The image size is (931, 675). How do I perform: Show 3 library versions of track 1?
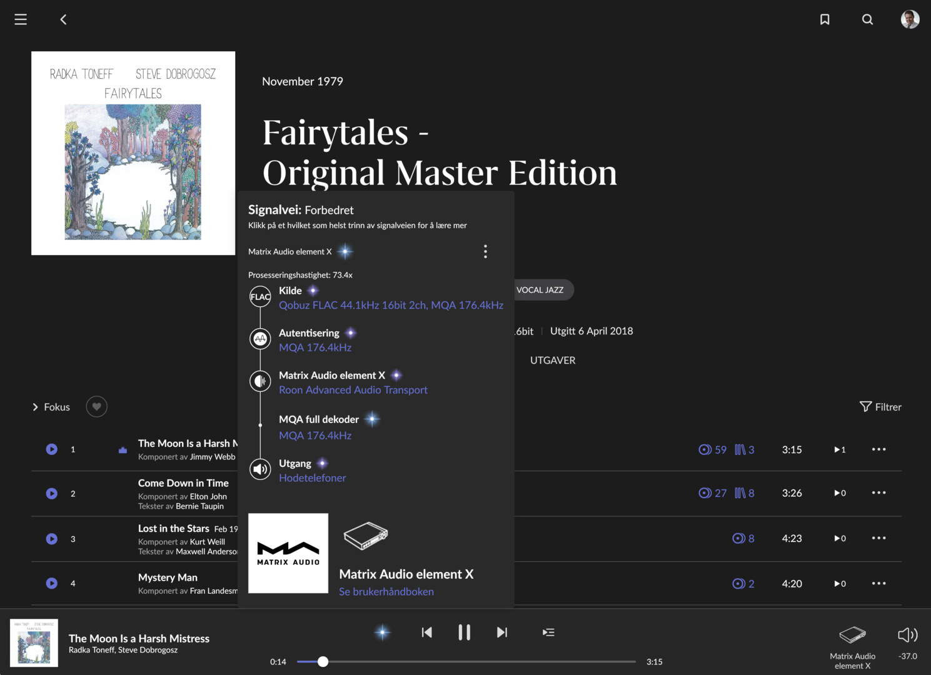744,449
